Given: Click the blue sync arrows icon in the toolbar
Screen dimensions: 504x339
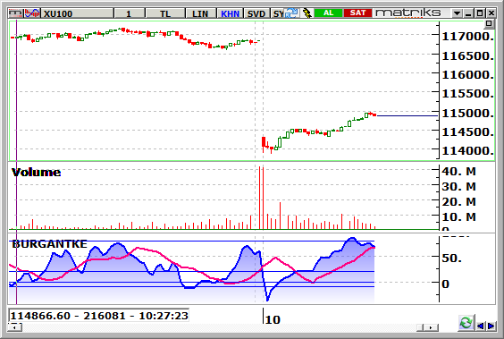Looking at the screenshot, I should coord(292,13).
